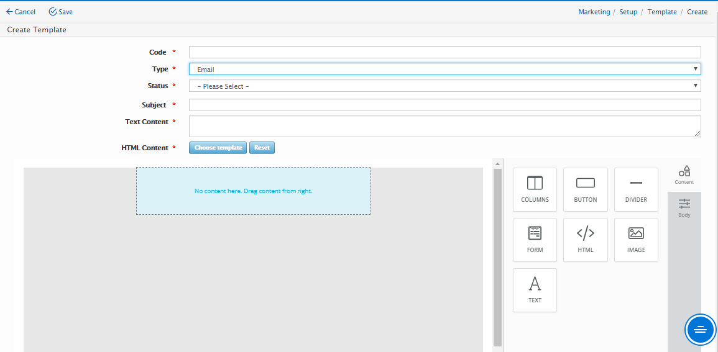Screen dimensions: 718x352
Task: Select the Button content block
Action: pyautogui.click(x=585, y=189)
